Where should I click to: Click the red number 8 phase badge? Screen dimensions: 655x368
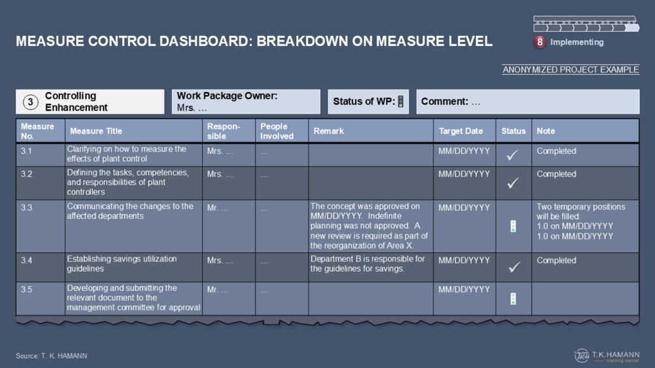(541, 43)
